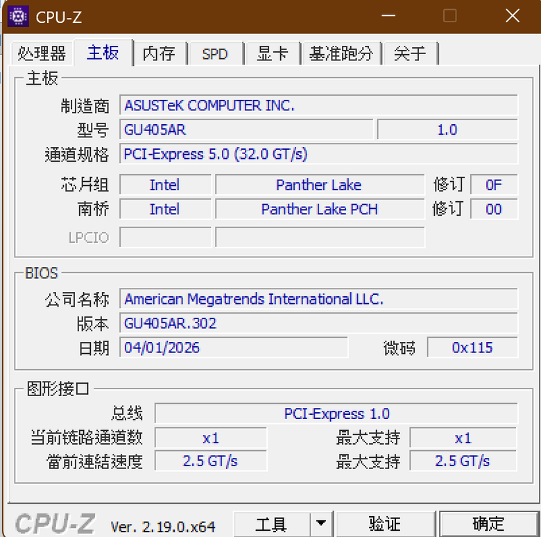Close the CPU-Z window
This screenshot has height=537, width=541.
pyautogui.click(x=513, y=16)
